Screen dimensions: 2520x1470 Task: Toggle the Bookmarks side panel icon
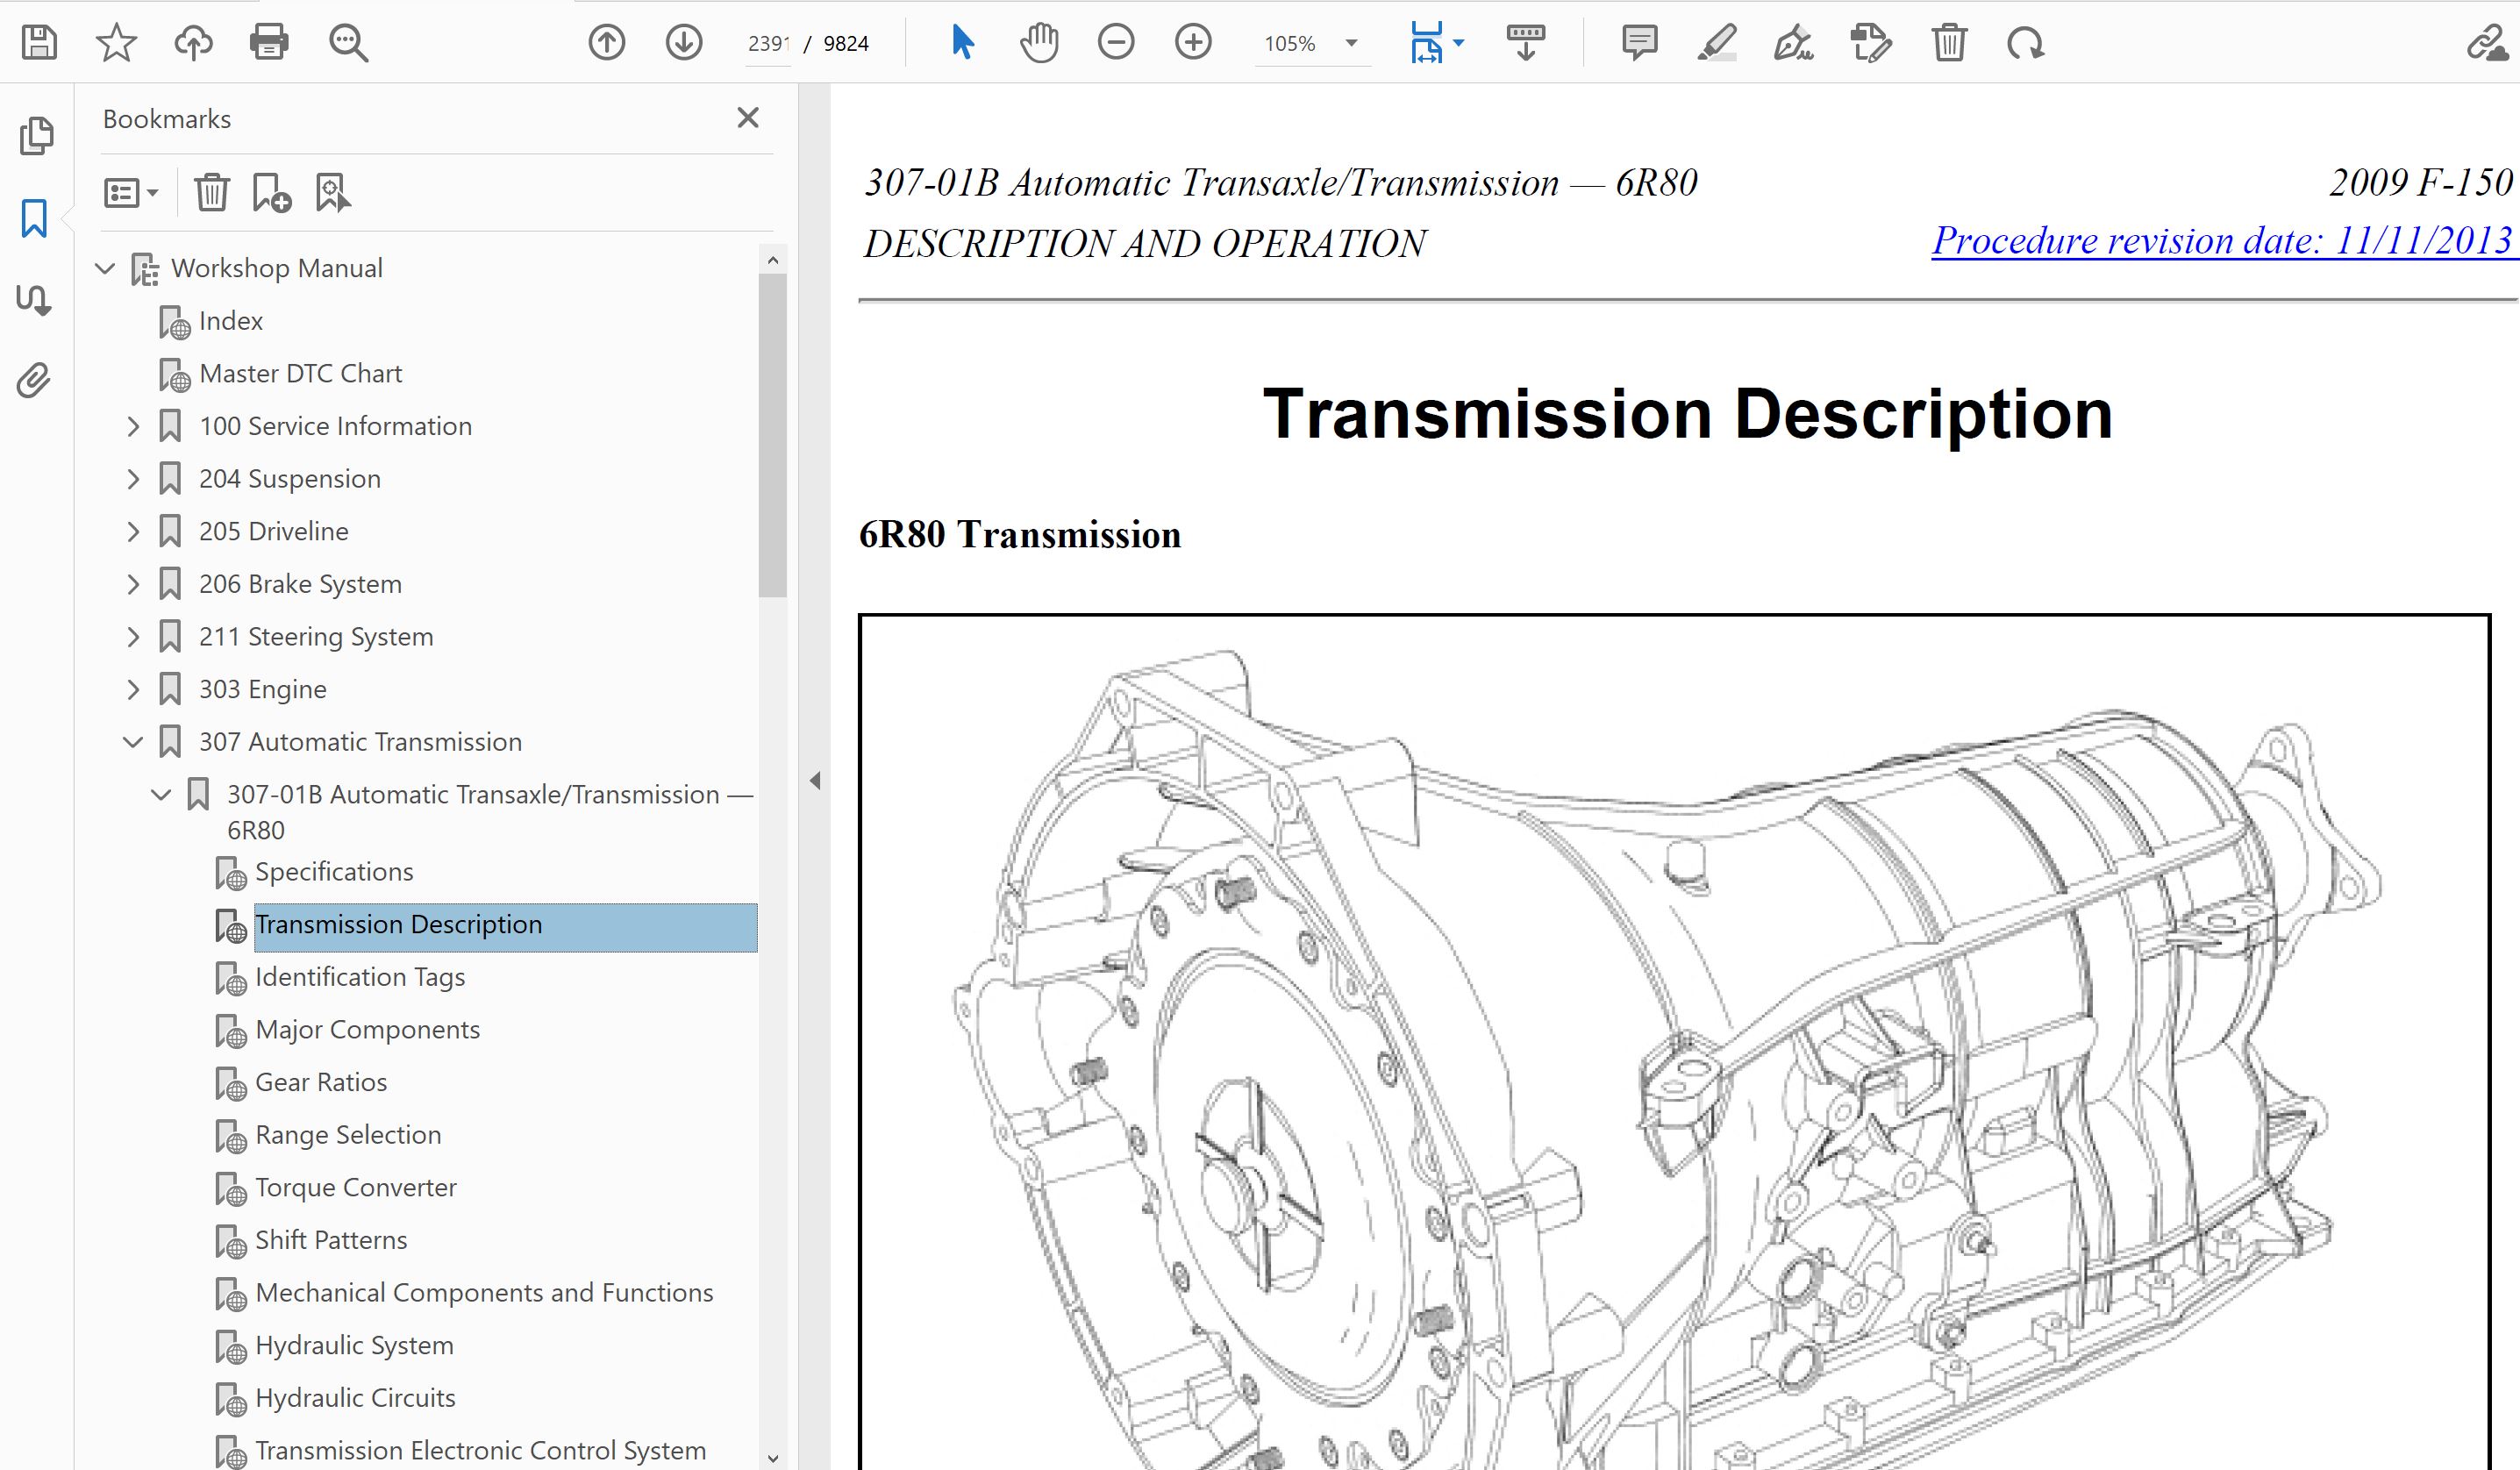point(34,218)
